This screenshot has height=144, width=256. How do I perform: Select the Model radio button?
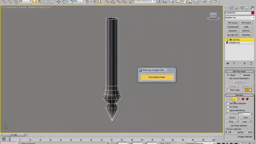coord(228,75)
